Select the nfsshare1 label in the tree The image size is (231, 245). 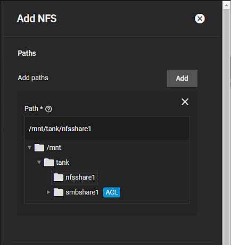pyautogui.click(x=80, y=178)
